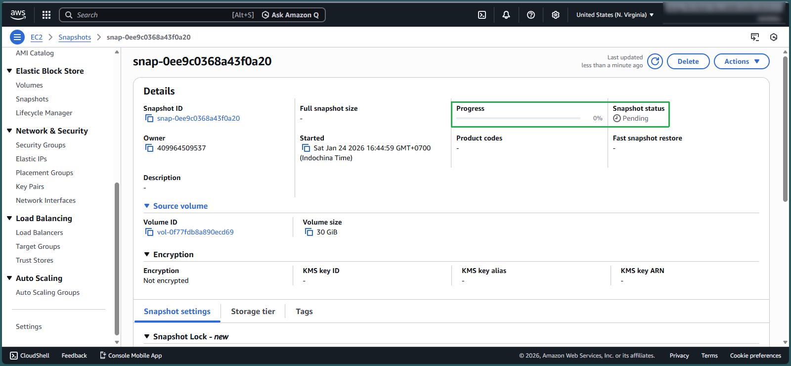Open the vol-0f77fdb8a890ecd69 volume link
791x366 pixels.
click(x=195, y=232)
